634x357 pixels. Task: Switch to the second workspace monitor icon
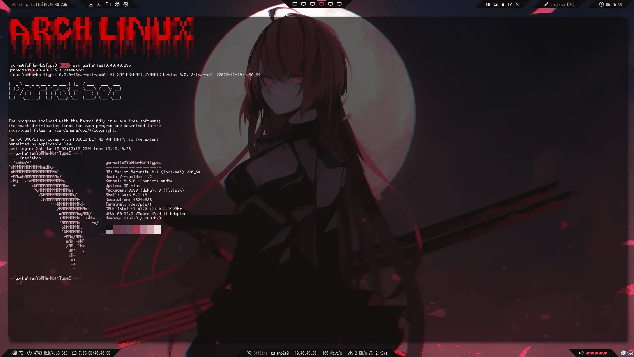click(303, 4)
